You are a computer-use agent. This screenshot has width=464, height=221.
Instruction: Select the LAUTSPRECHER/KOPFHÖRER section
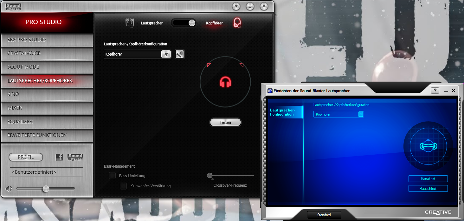pyautogui.click(x=47, y=81)
